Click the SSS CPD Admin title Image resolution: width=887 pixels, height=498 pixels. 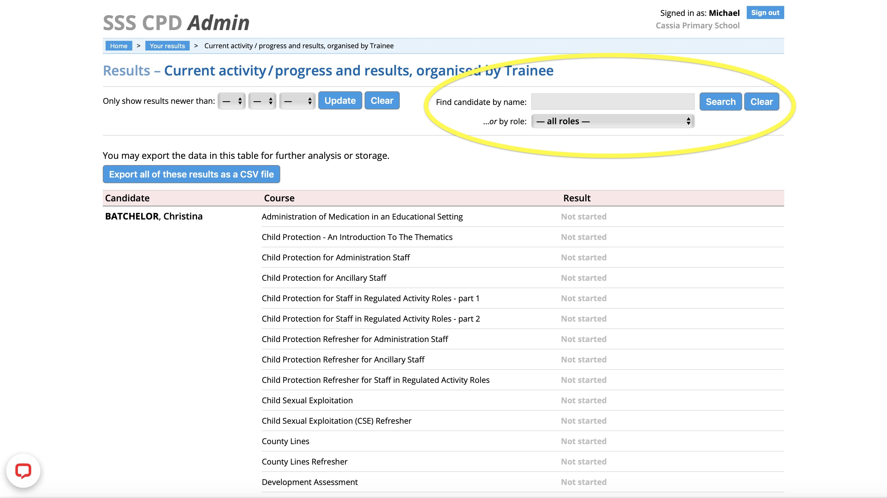[x=176, y=23]
